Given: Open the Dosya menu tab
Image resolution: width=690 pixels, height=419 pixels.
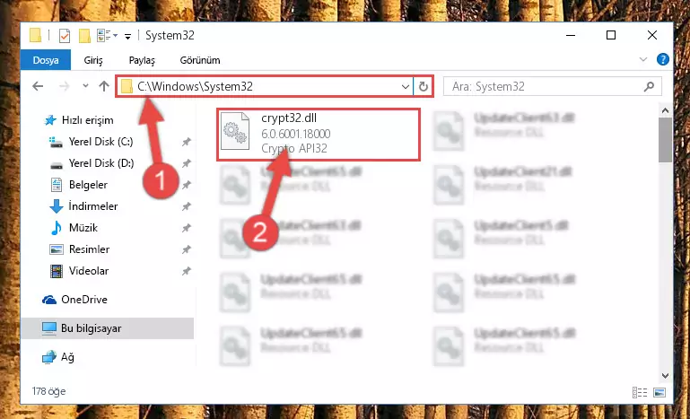Looking at the screenshot, I should [x=46, y=60].
